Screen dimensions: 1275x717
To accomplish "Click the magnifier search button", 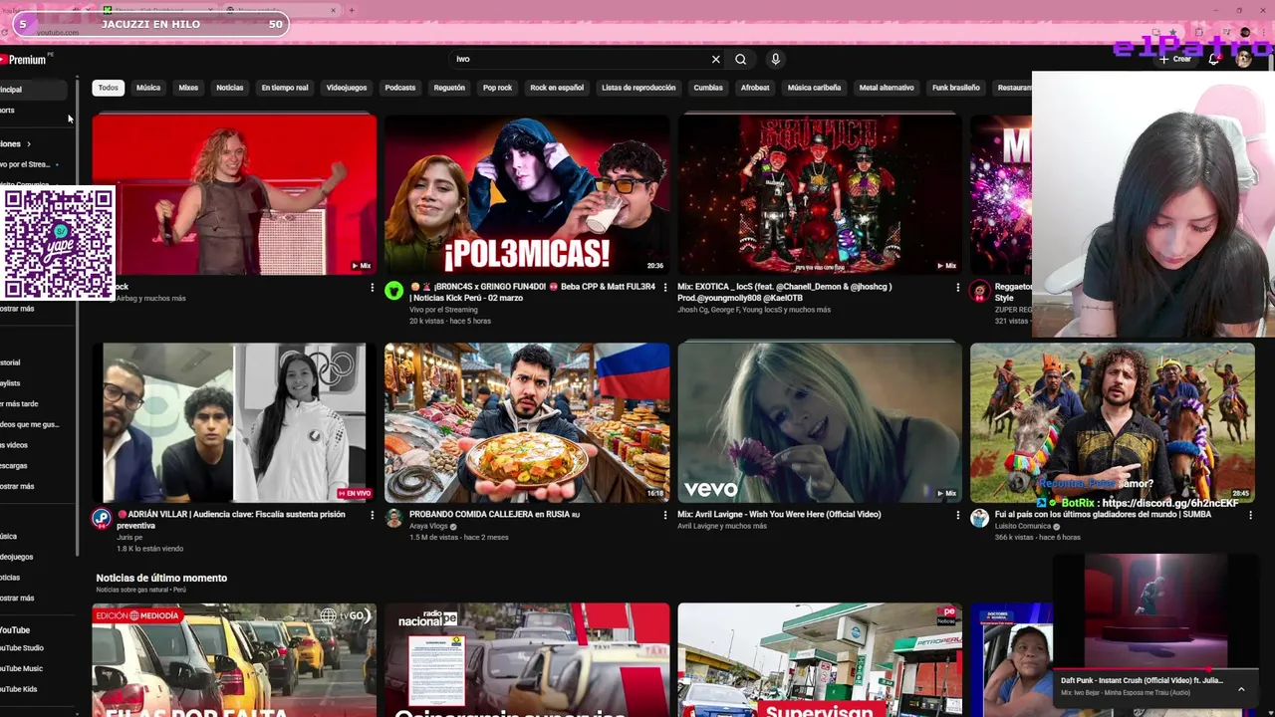I will coord(740,59).
